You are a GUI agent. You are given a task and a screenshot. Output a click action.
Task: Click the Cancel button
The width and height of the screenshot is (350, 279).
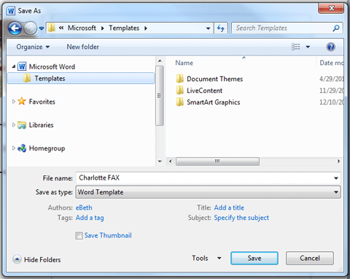[x=310, y=258]
